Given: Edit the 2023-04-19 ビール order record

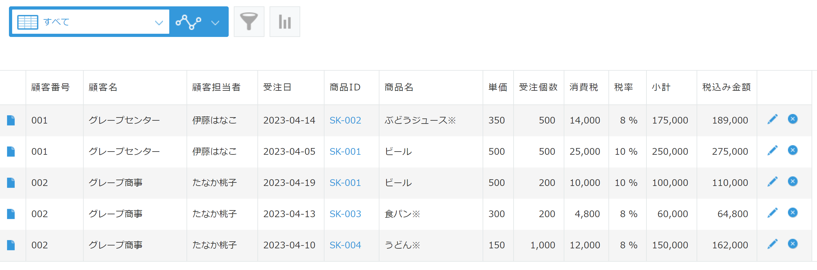Looking at the screenshot, I should [x=772, y=181].
